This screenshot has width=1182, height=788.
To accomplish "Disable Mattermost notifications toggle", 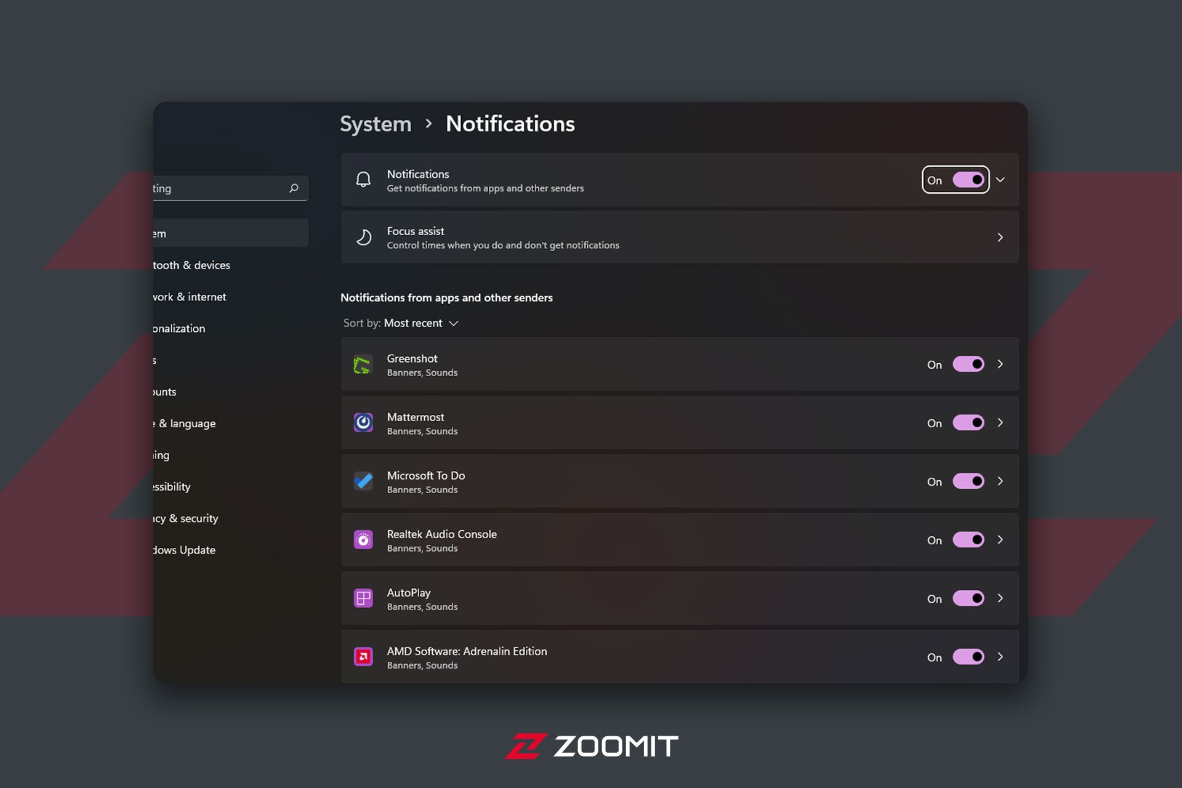I will click(968, 422).
